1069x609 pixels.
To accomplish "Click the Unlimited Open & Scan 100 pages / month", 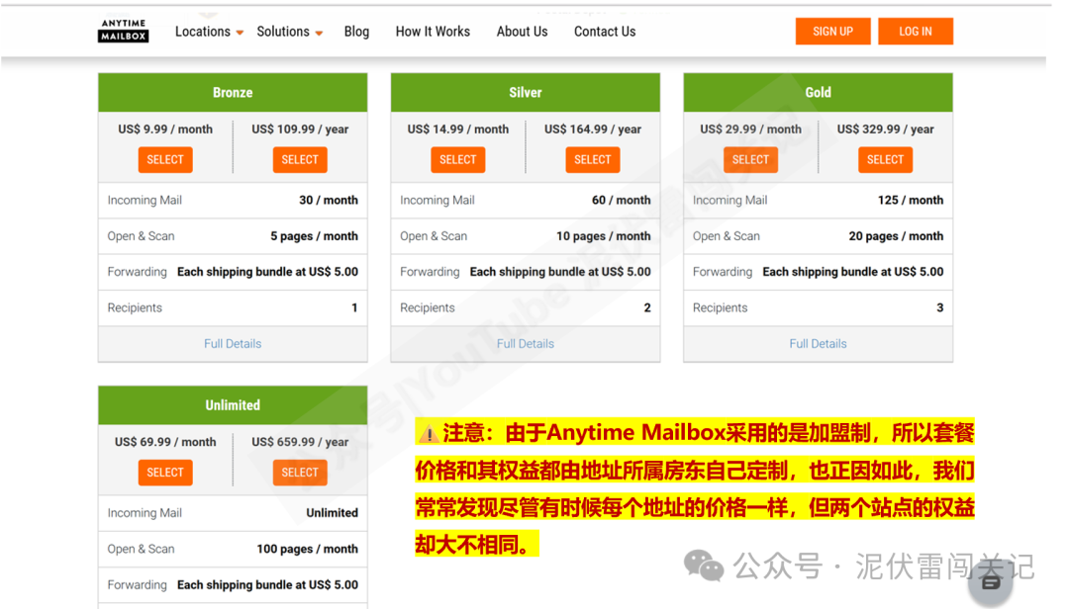I will 308,549.
